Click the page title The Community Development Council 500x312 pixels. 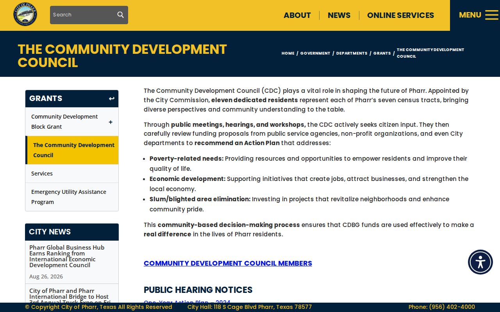click(122, 56)
